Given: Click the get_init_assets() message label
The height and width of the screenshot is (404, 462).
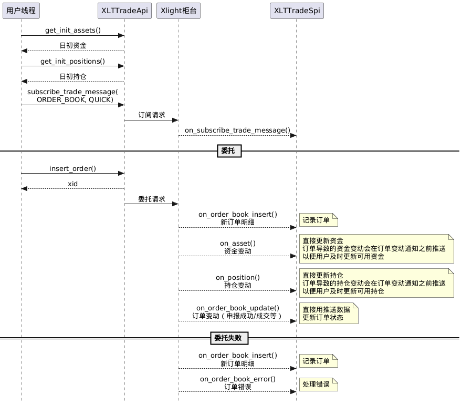Looking at the screenshot, I should (x=73, y=31).
